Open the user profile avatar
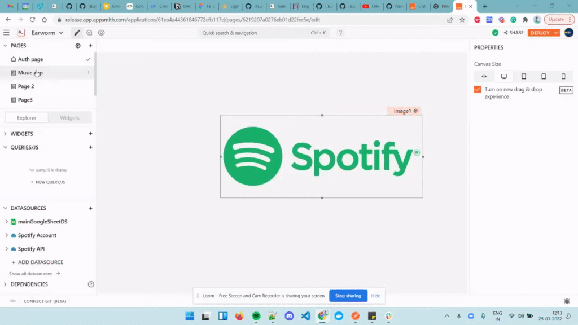578x325 pixels. [x=569, y=33]
